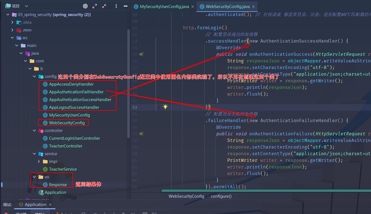Collapse the service package

pyautogui.click(x=34, y=154)
